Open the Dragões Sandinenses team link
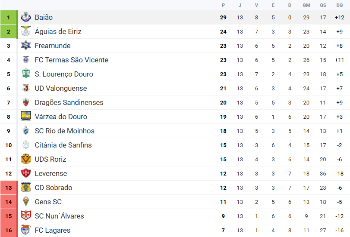Screen dimensions: 350x237 click(x=69, y=103)
